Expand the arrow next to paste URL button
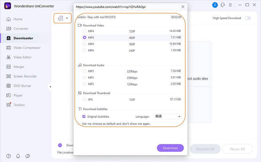This screenshot has width=261, height=162. [67, 18]
